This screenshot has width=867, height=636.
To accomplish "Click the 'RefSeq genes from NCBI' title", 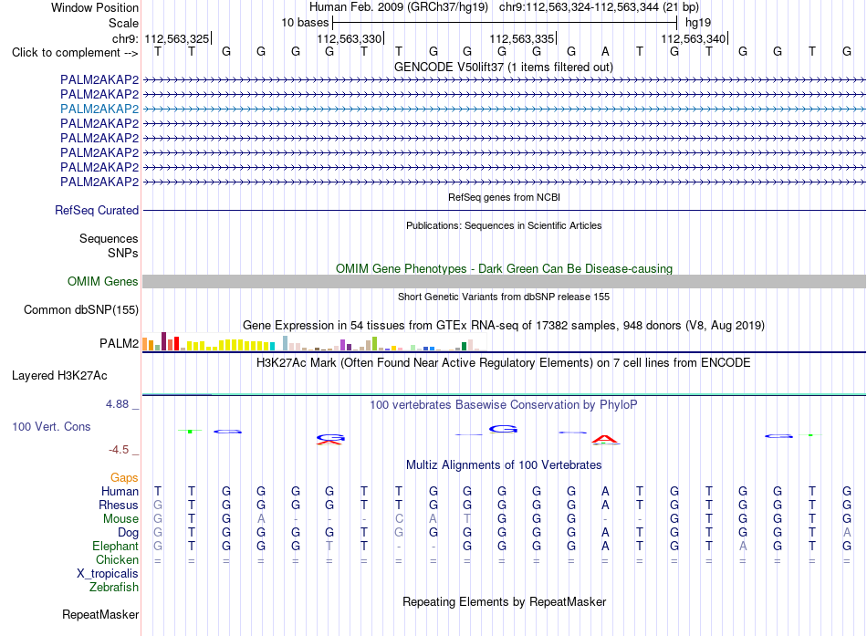I will point(505,197).
